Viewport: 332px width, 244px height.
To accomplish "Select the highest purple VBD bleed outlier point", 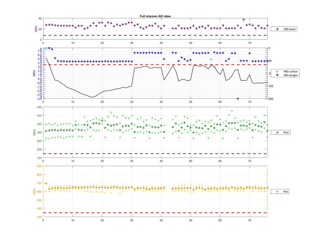I will [x=243, y=20].
